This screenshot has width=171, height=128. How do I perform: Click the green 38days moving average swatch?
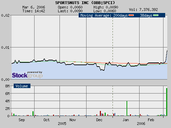156,15
